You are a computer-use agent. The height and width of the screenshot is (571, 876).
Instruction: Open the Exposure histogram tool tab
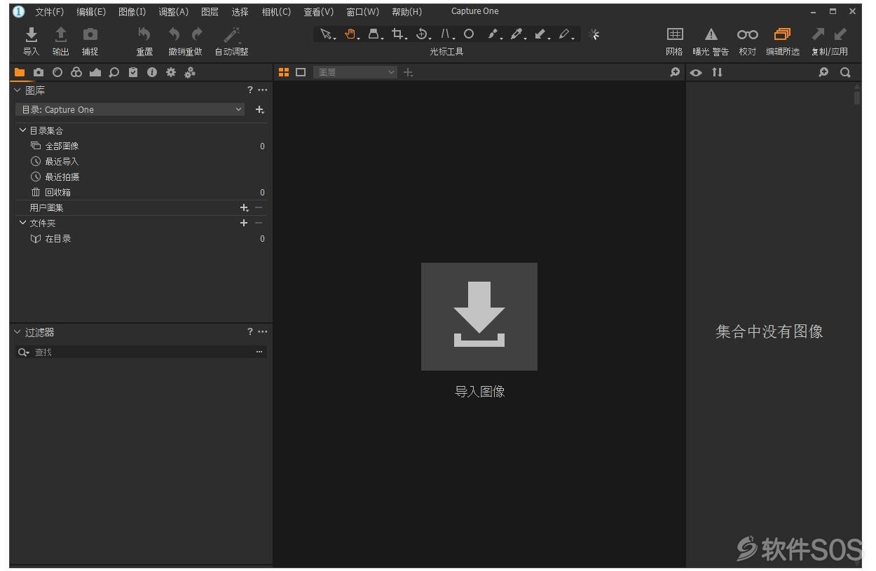[x=95, y=72]
